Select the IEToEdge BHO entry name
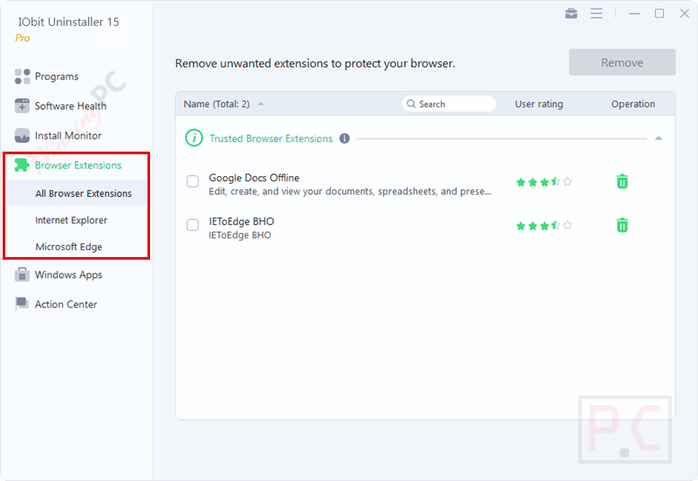Screen dimensions: 698x481 242,221
